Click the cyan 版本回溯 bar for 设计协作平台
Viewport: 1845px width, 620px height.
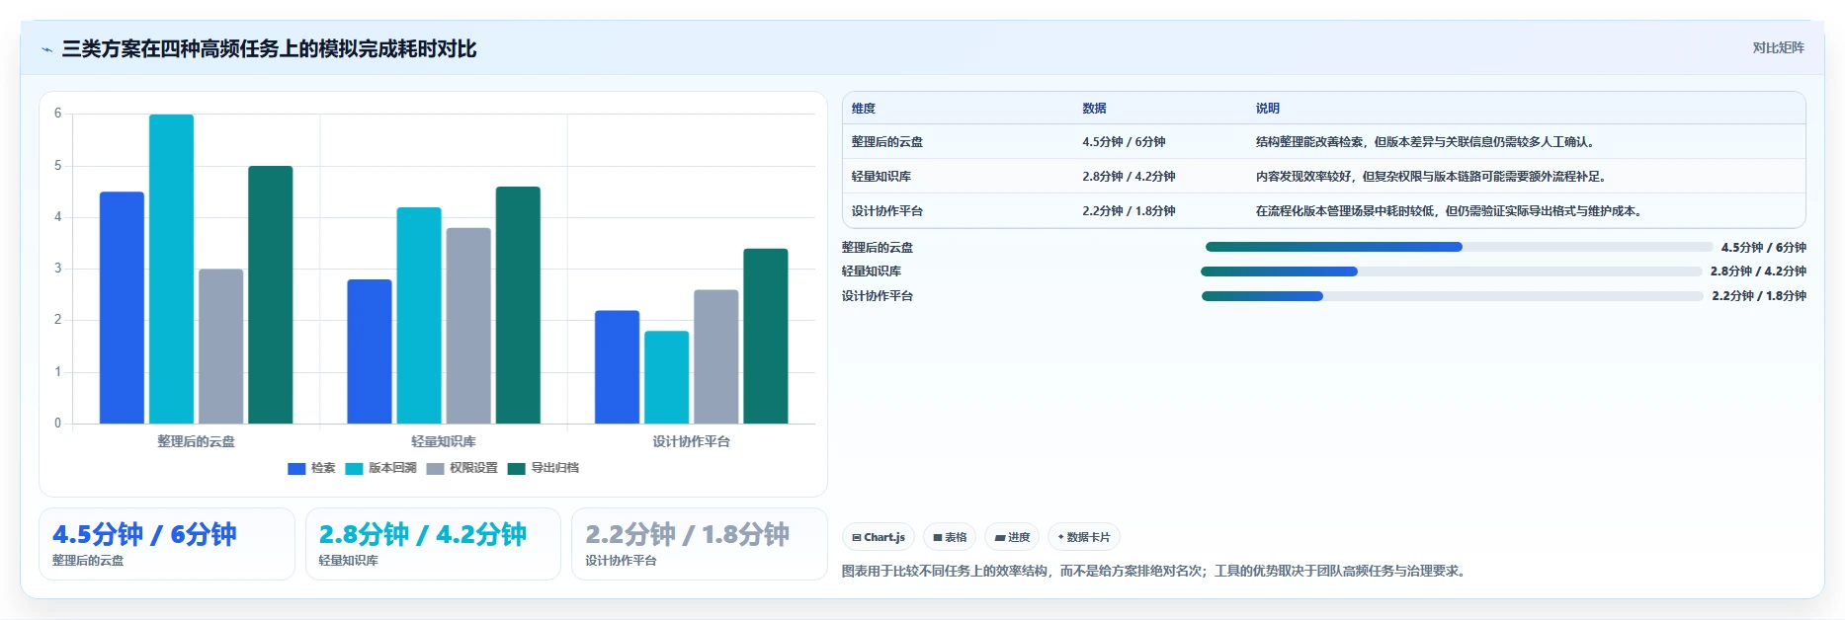(x=666, y=377)
